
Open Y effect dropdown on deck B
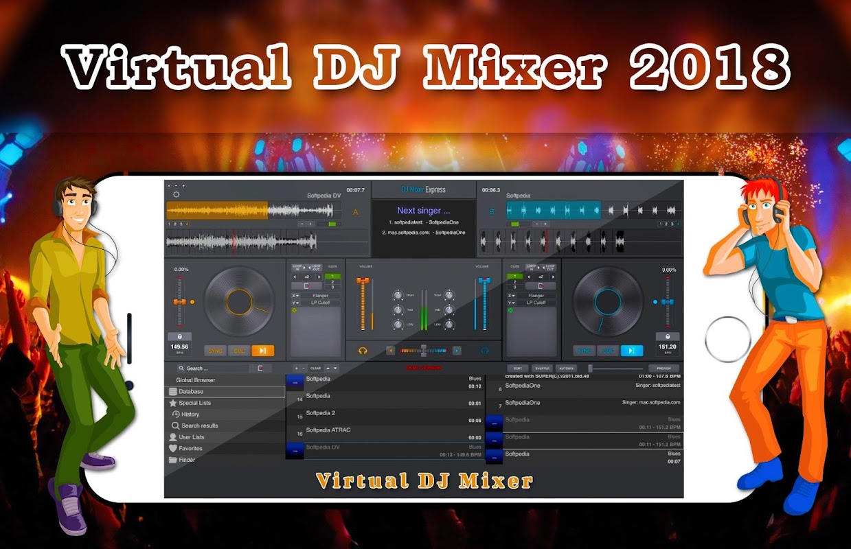click(512, 303)
